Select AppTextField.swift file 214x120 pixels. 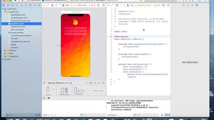click(18, 27)
